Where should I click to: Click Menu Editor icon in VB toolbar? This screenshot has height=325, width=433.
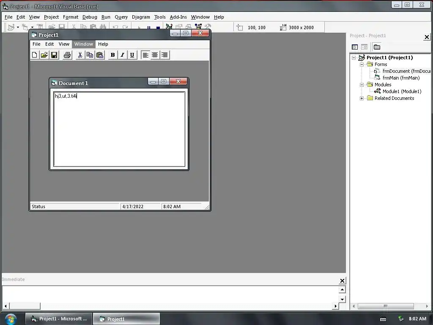pos(40,27)
